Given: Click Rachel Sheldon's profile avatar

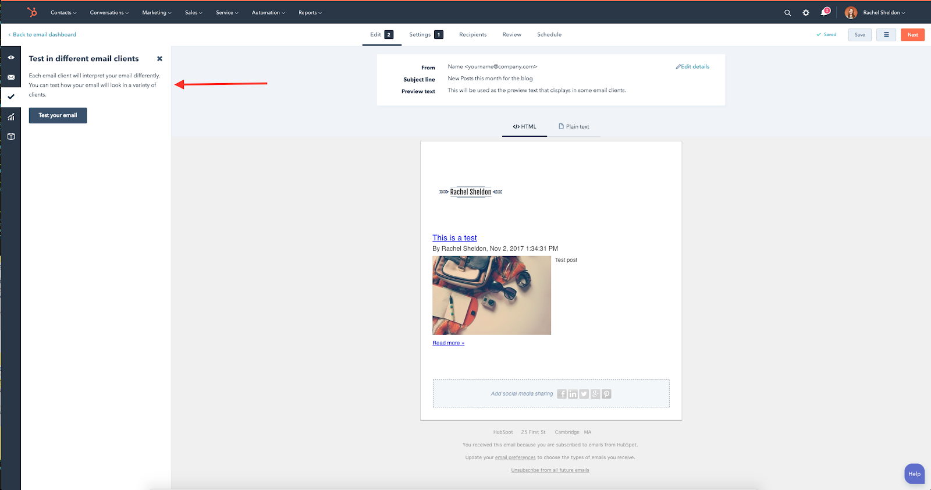Looking at the screenshot, I should [x=851, y=13].
